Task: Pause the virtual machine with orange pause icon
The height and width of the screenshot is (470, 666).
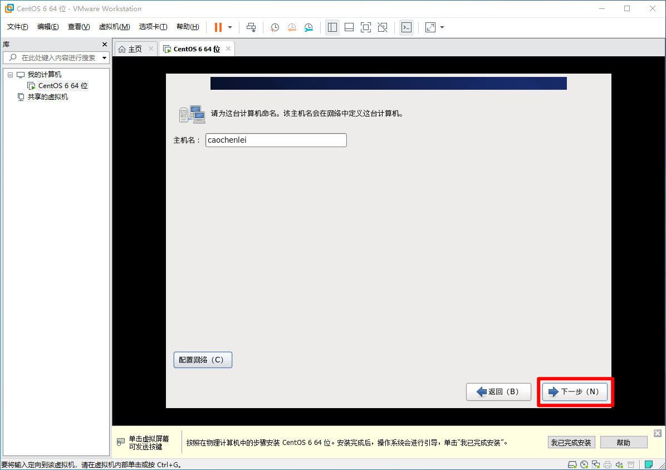Action: [x=218, y=27]
